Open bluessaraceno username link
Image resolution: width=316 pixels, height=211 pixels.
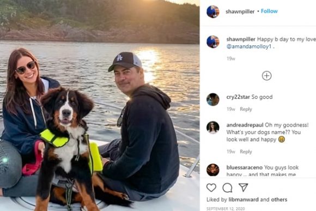pyautogui.click(x=245, y=167)
